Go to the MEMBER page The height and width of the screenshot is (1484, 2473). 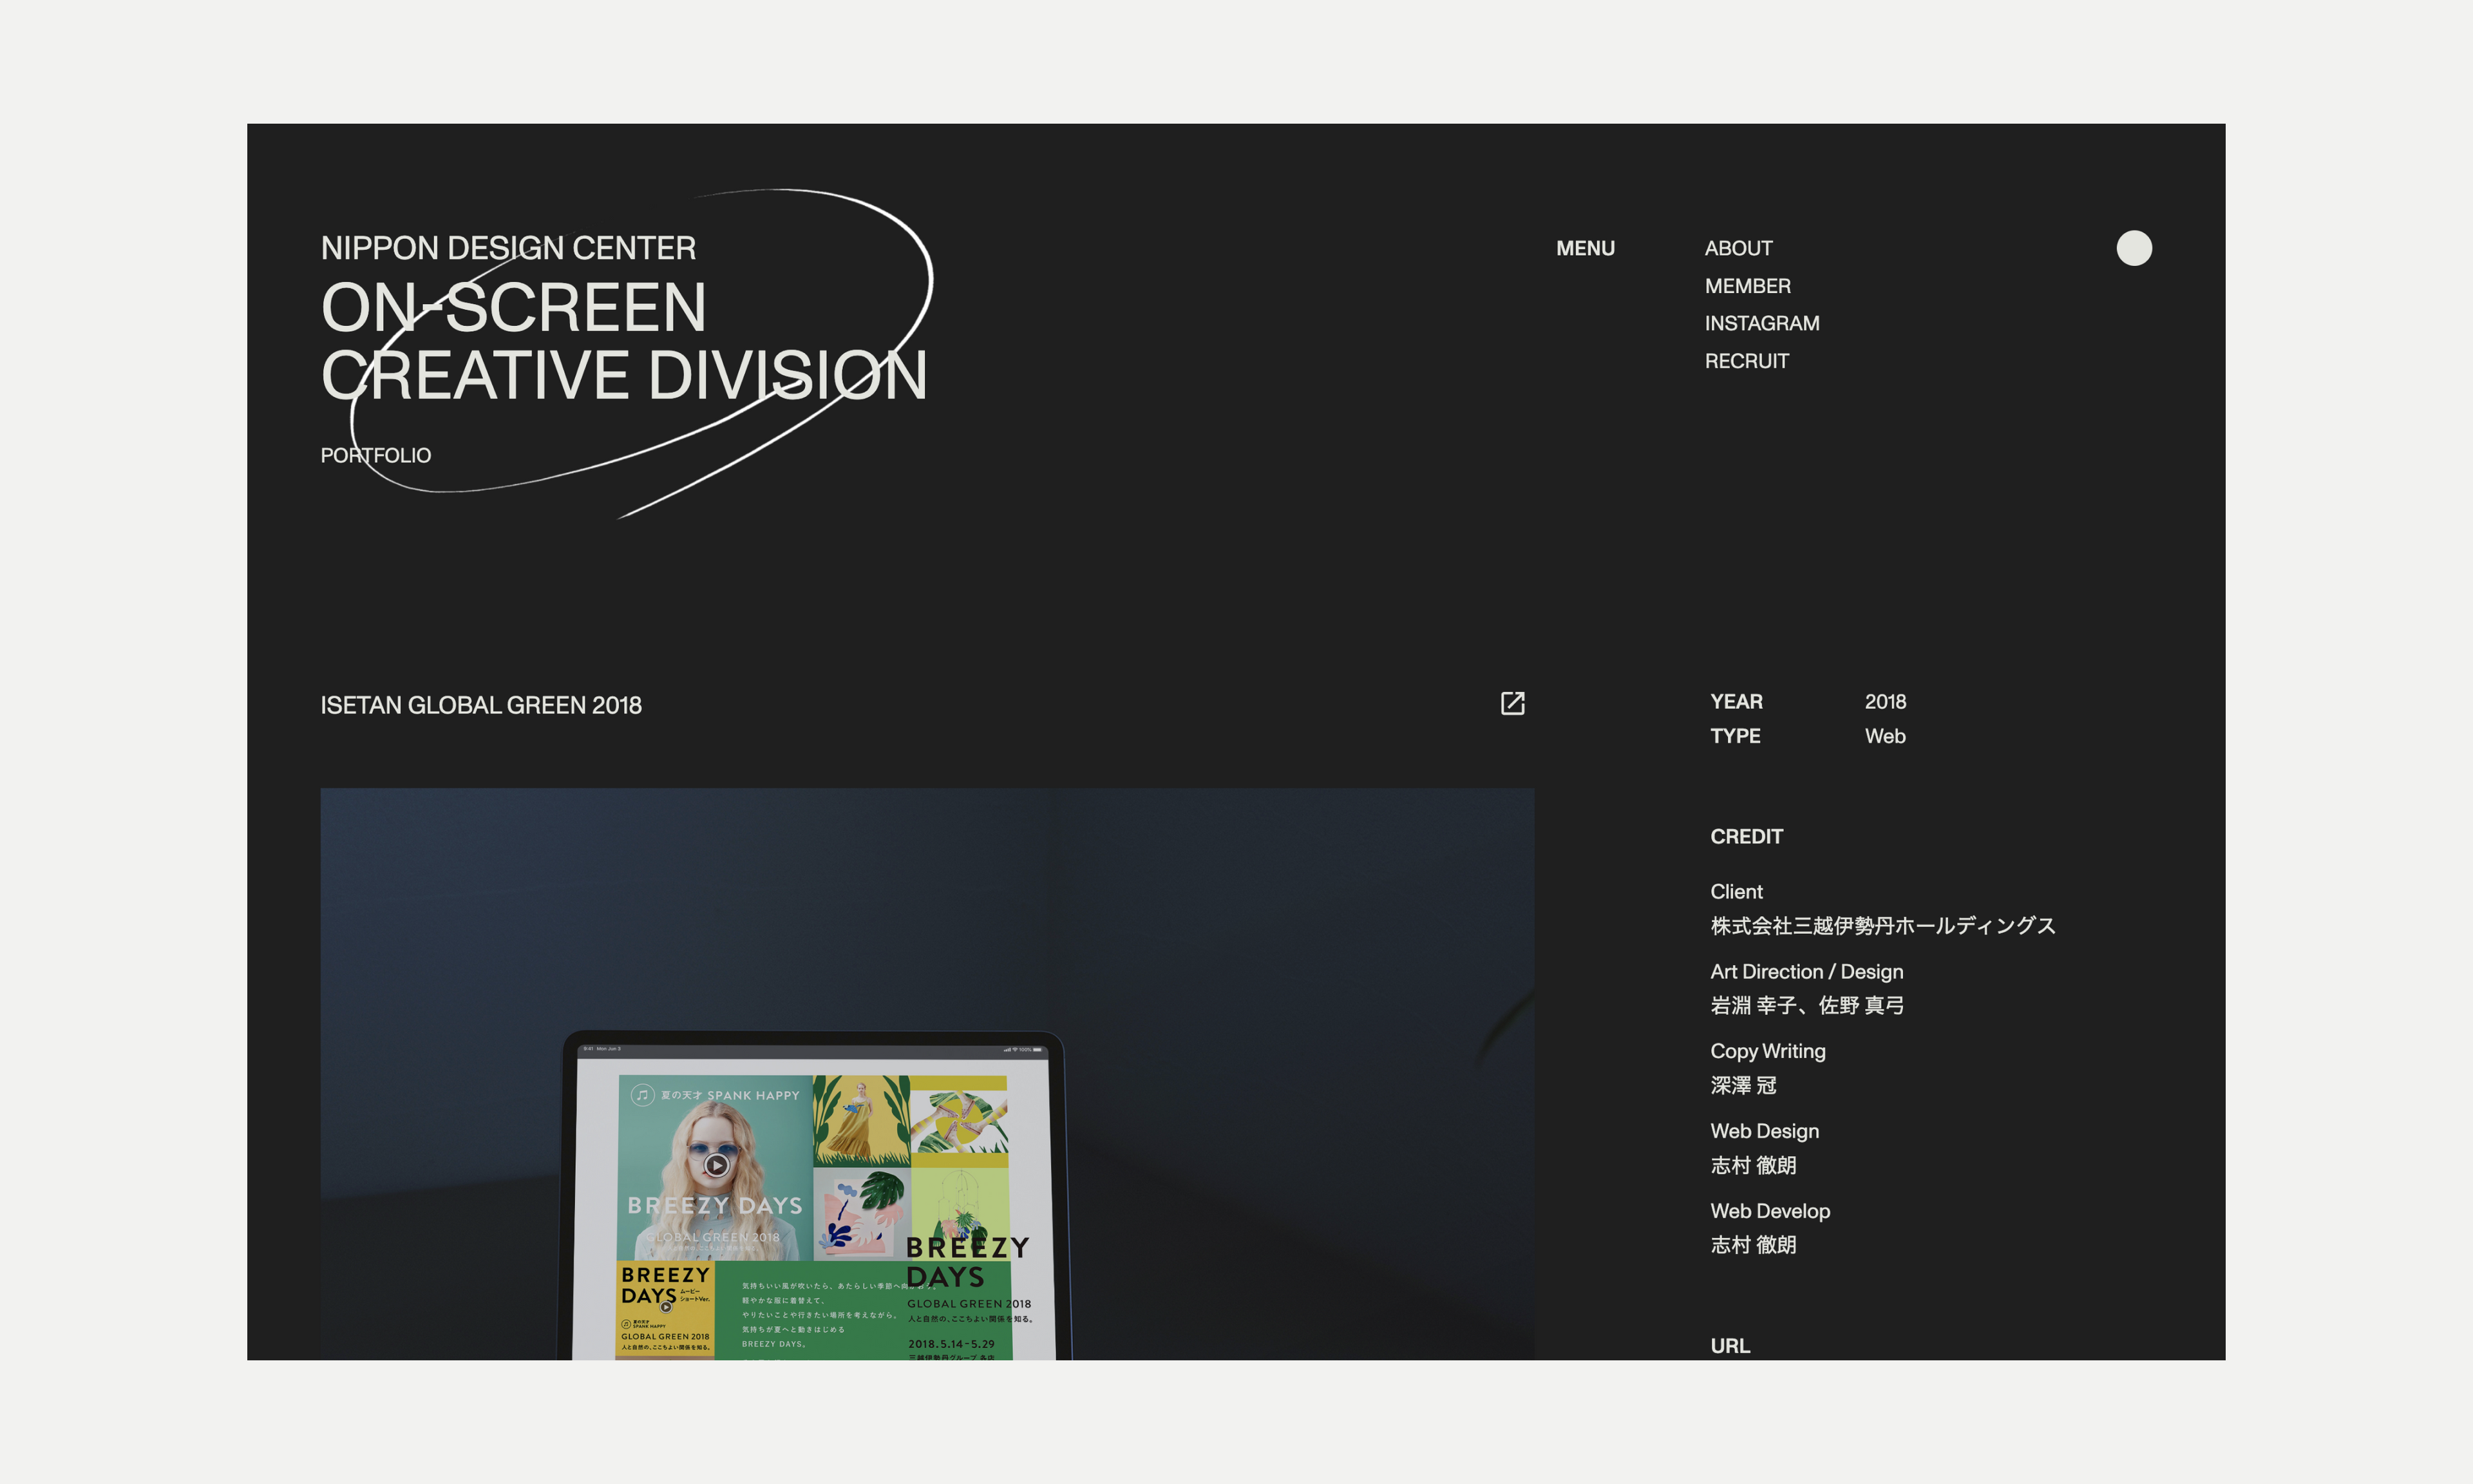point(1747,286)
